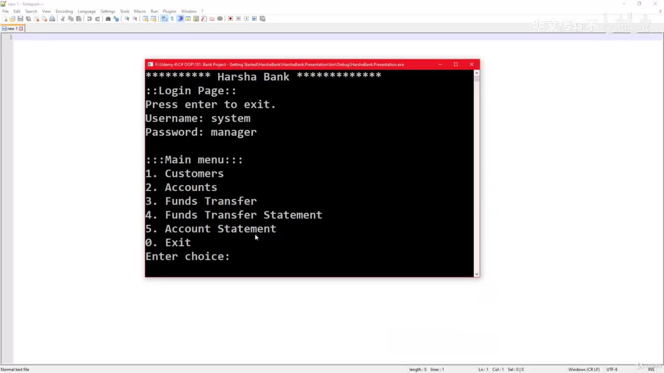Open Find with the binoculars icon
The image size is (664, 373).
[108, 19]
